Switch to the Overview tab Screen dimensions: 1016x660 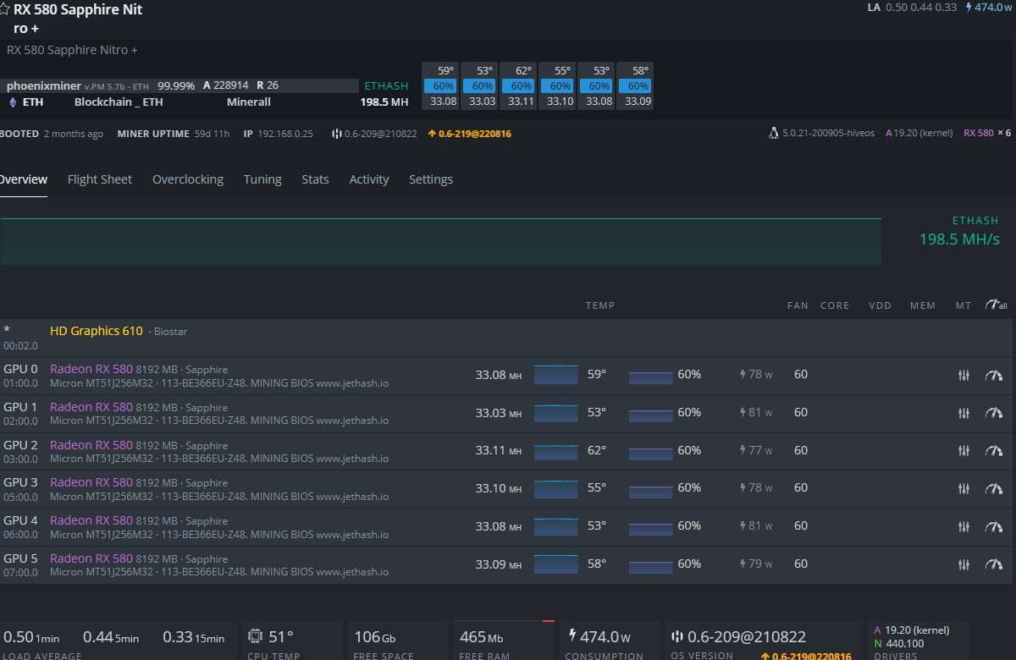click(x=23, y=179)
